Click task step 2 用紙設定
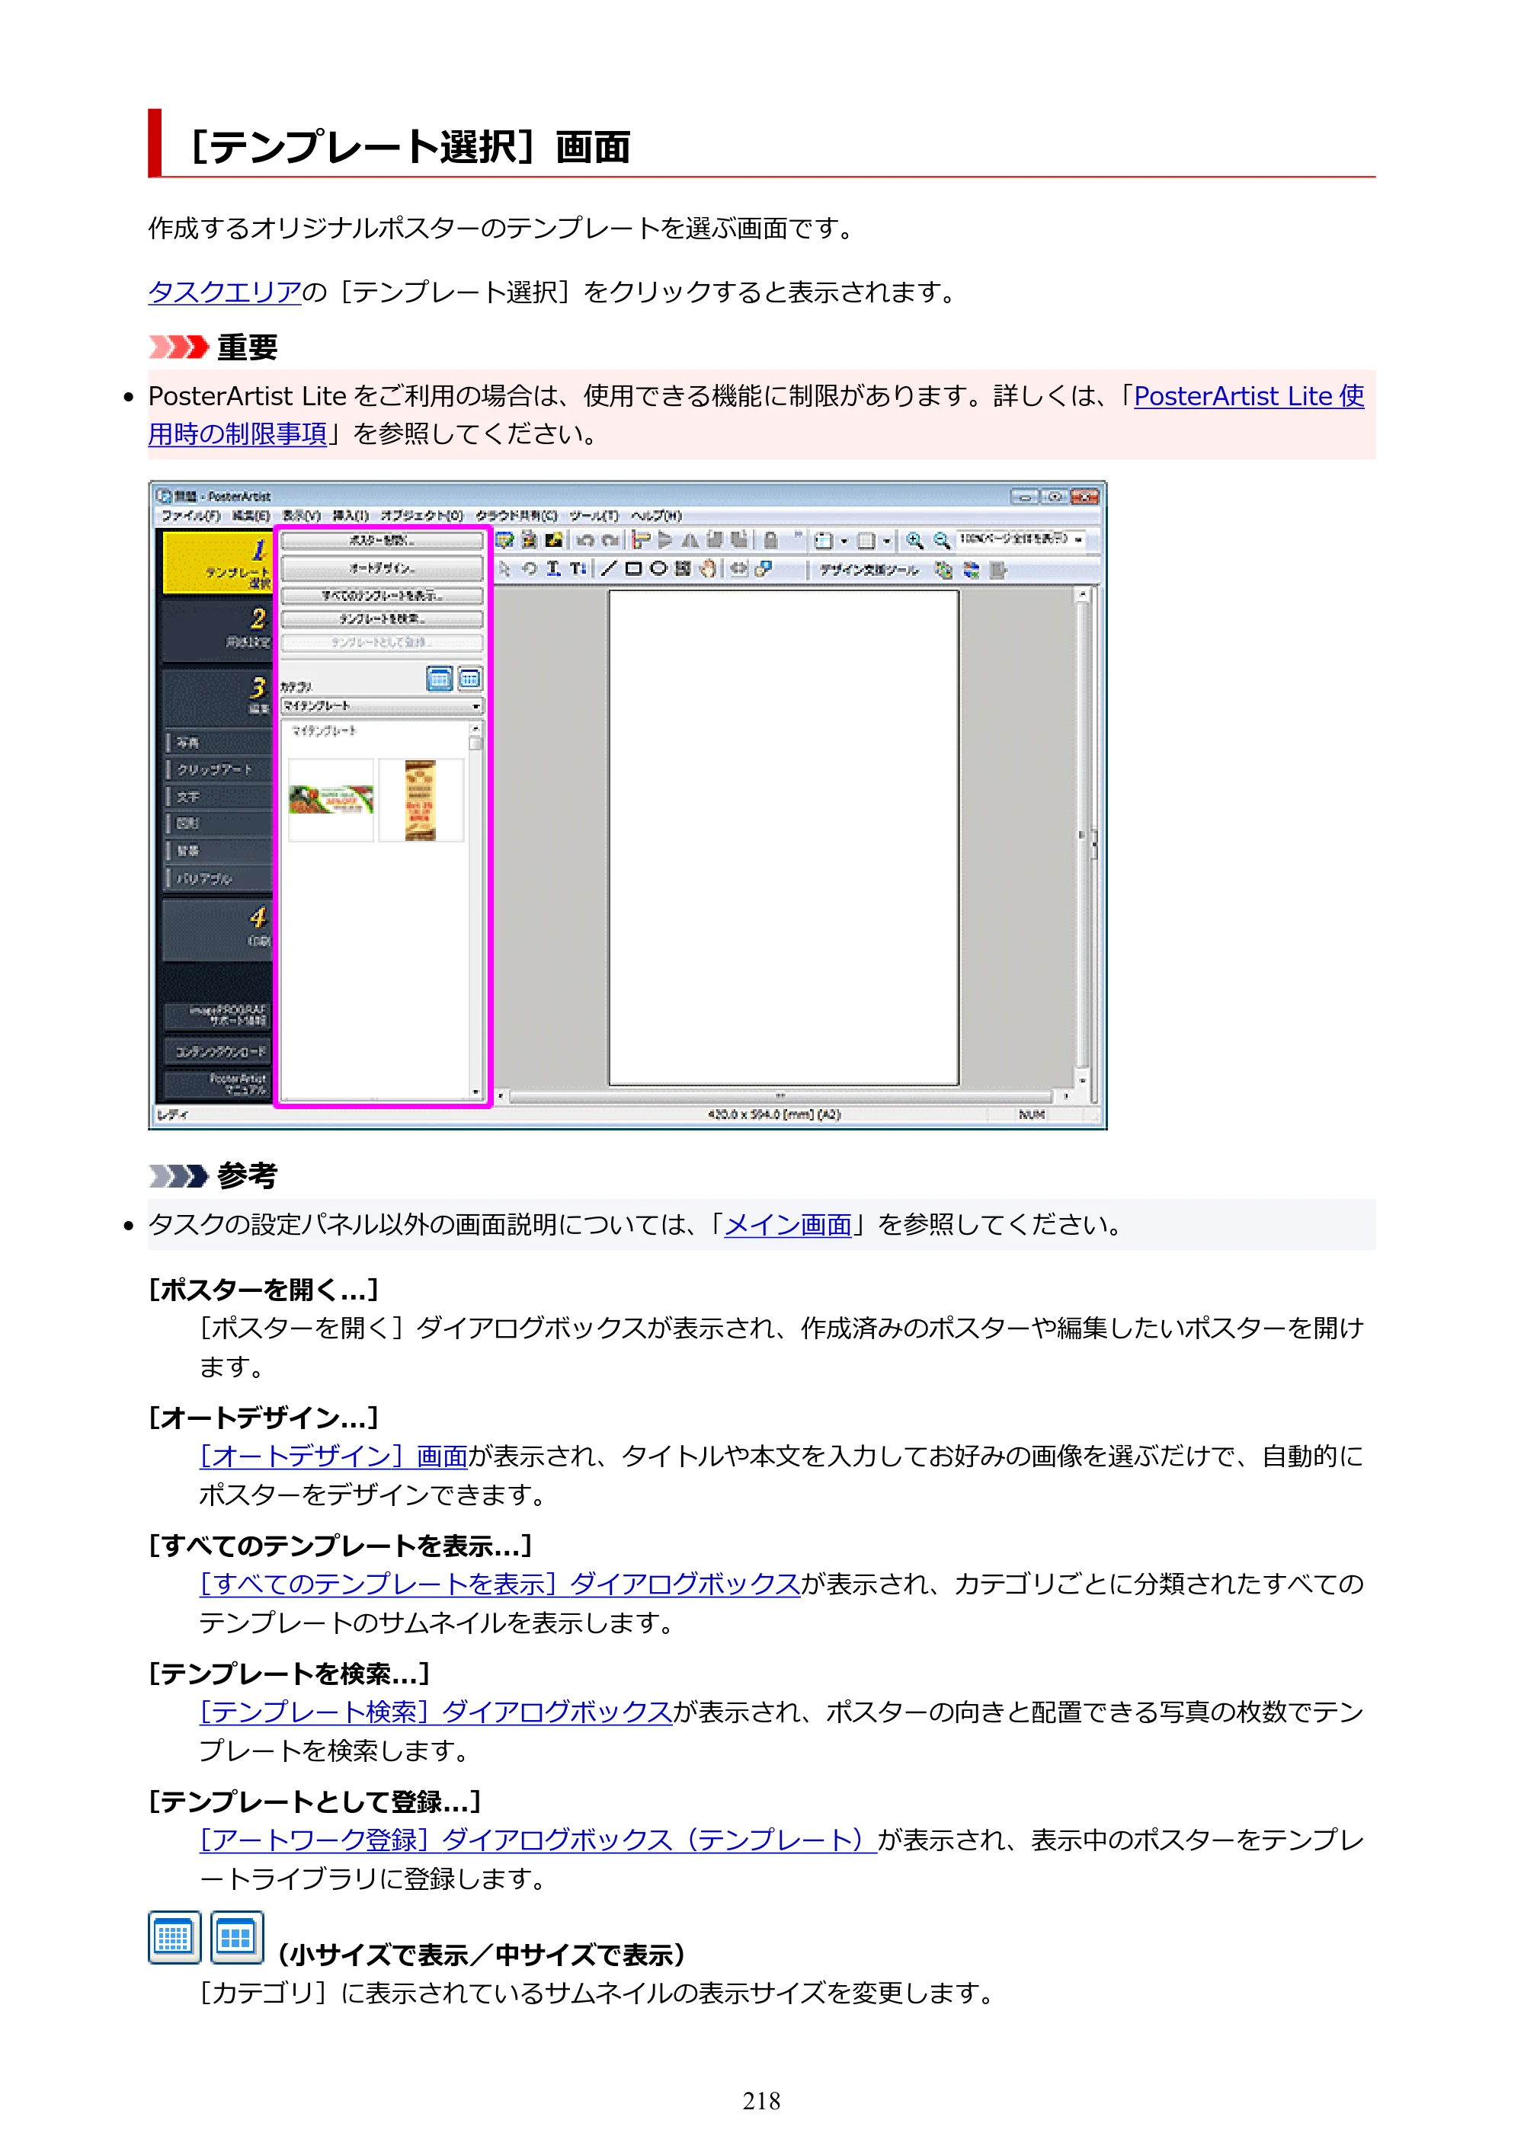This screenshot has height=2155, width=1524. tap(217, 630)
